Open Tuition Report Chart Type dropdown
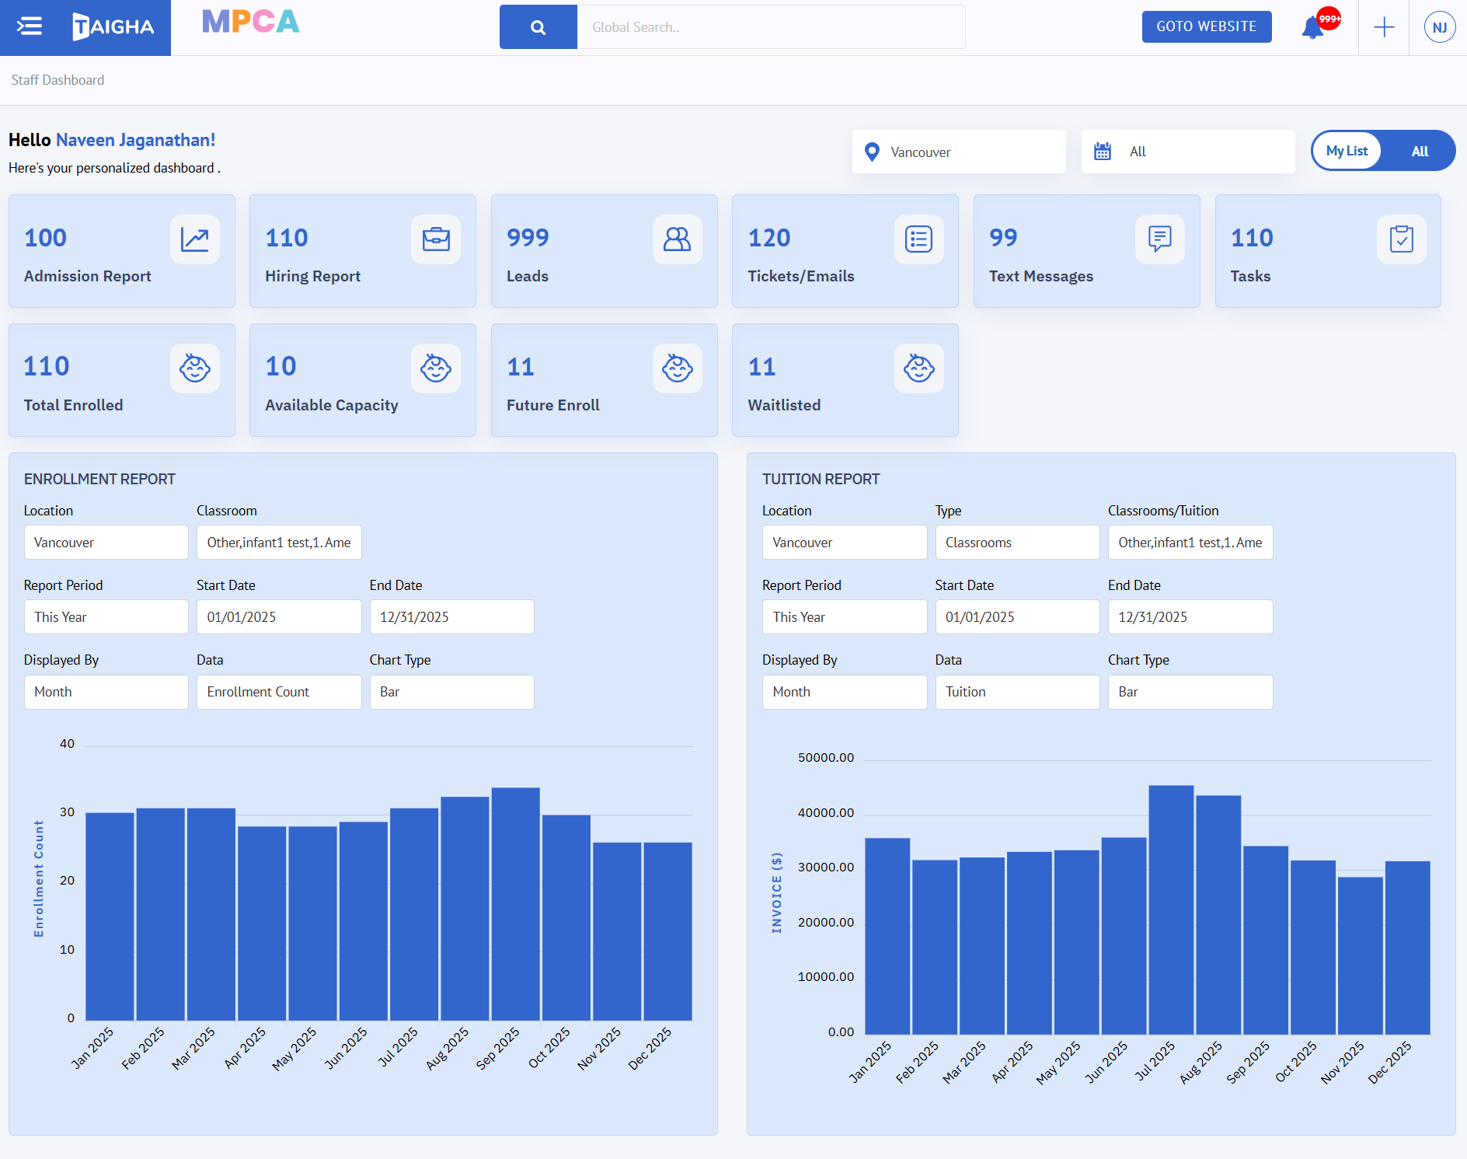1467x1159 pixels. click(x=1190, y=692)
